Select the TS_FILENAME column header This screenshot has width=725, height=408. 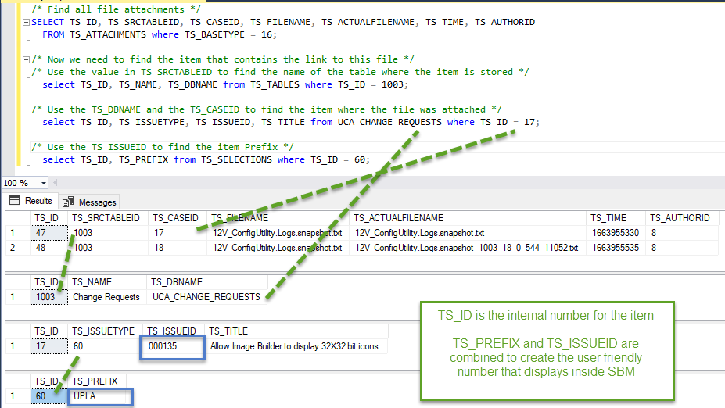[240, 218]
